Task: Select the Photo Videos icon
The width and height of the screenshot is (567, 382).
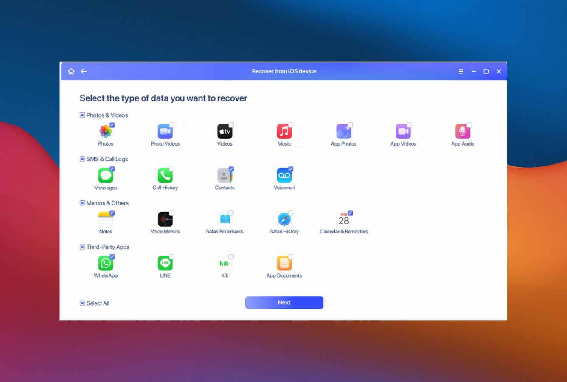Action: pyautogui.click(x=165, y=132)
